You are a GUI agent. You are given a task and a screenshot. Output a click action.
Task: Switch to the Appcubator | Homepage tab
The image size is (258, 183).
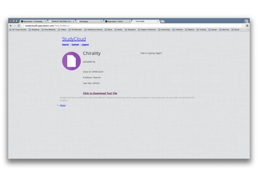[33, 21]
